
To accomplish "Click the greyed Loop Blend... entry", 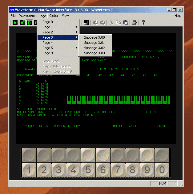I will [x=58, y=61].
